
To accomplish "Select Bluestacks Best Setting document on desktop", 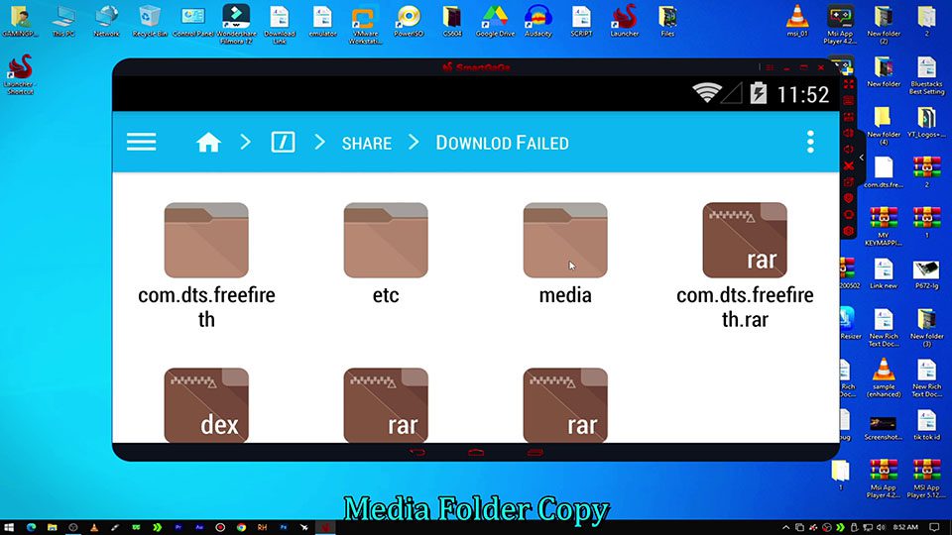I will pos(926,75).
